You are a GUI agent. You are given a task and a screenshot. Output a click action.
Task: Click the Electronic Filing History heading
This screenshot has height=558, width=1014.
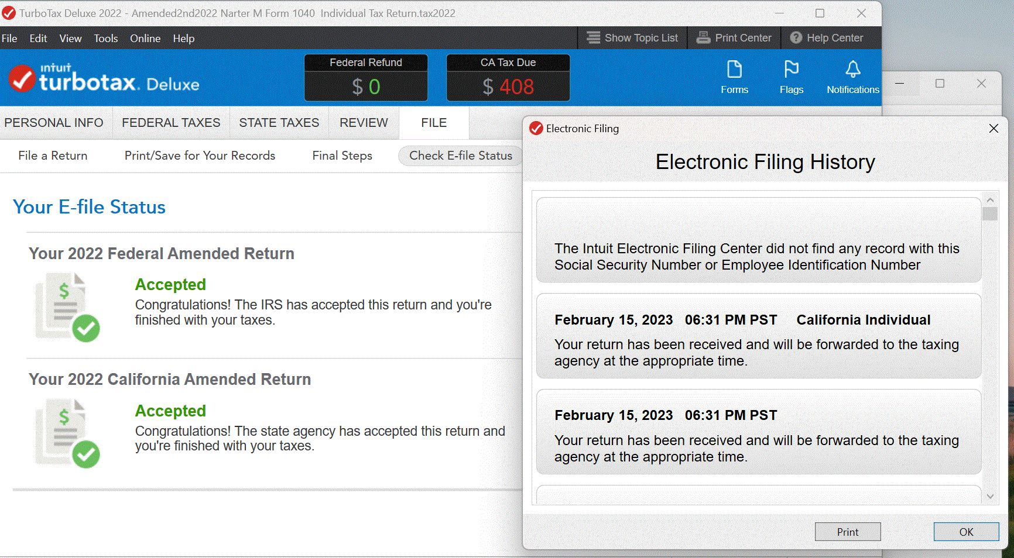click(x=765, y=162)
